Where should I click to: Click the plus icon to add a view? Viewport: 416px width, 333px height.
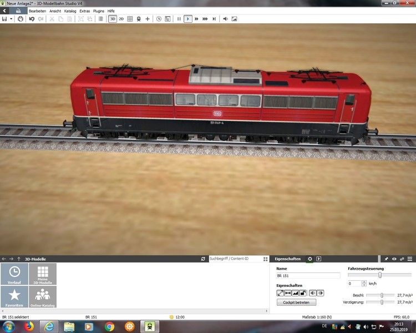[148, 19]
